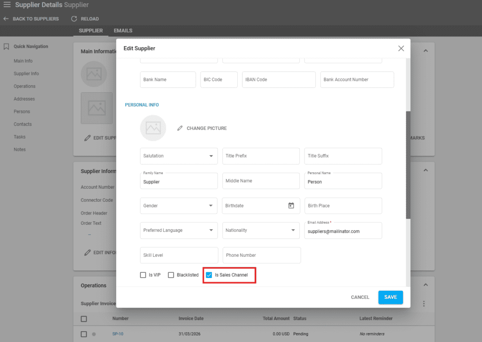
Task: Click the dialog's vertical scrollbar
Action: [x=408, y=165]
